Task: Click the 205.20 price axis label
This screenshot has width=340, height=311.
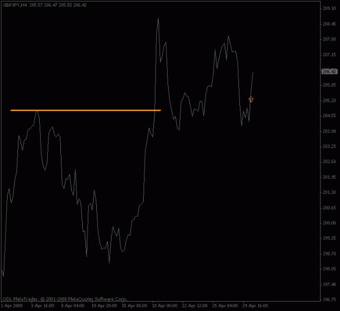Action: tap(329, 100)
